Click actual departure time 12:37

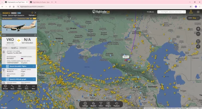click(x=13, y=48)
